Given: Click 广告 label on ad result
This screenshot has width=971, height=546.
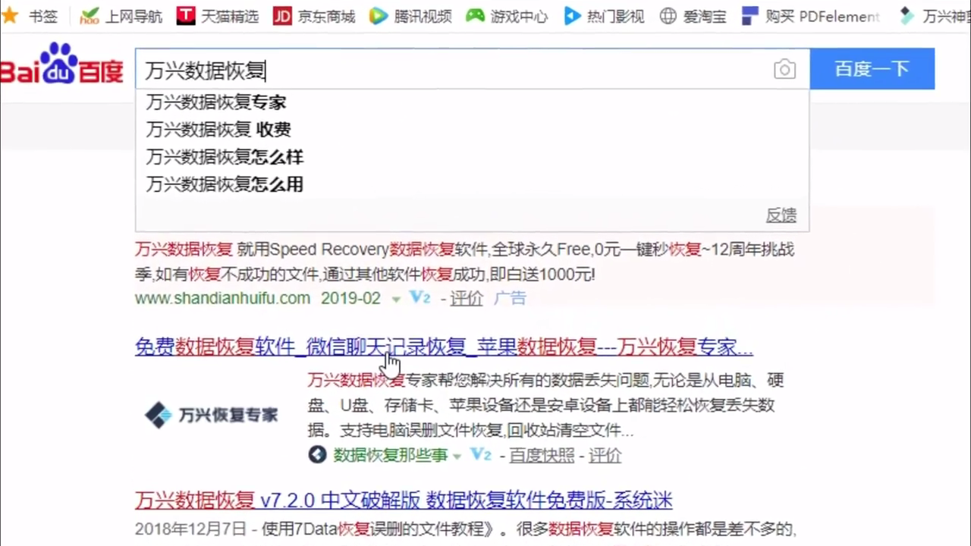Looking at the screenshot, I should (510, 298).
